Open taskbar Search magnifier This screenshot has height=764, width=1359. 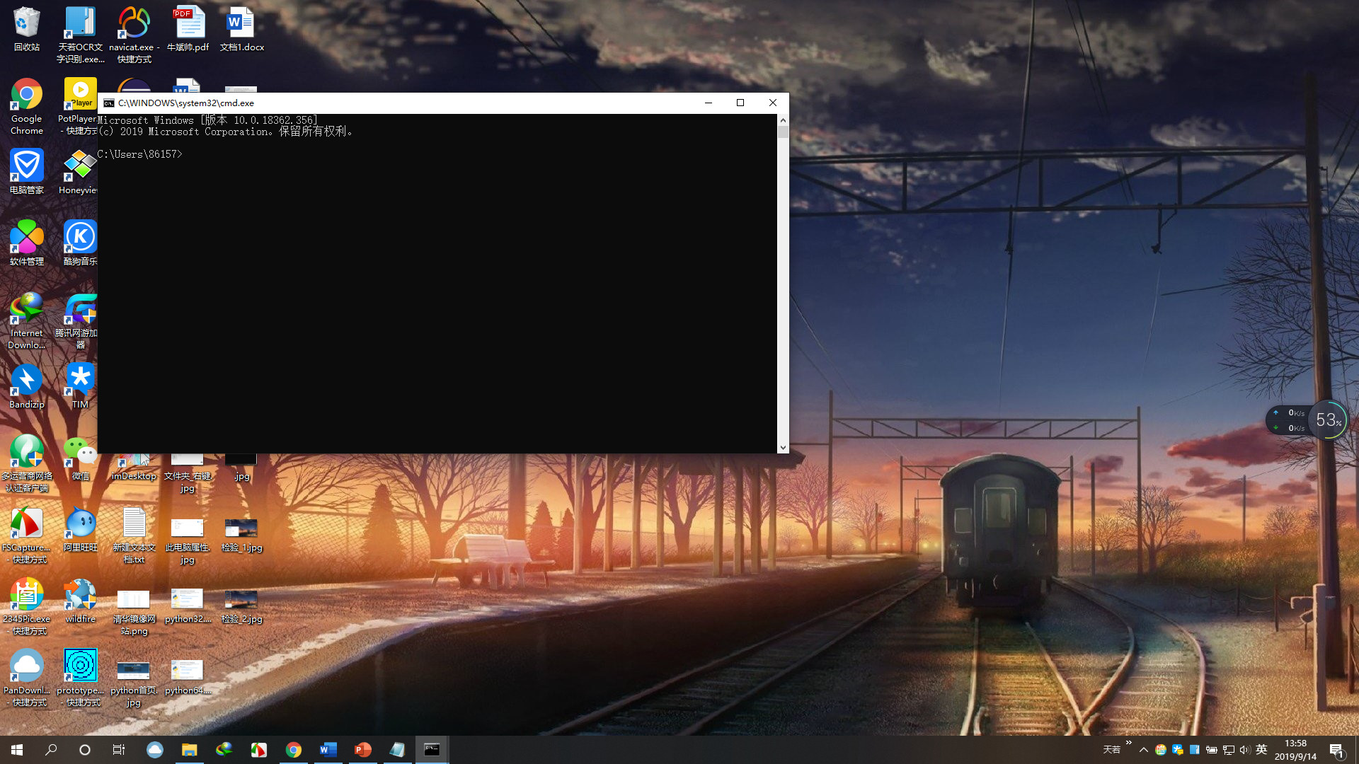pyautogui.click(x=51, y=750)
